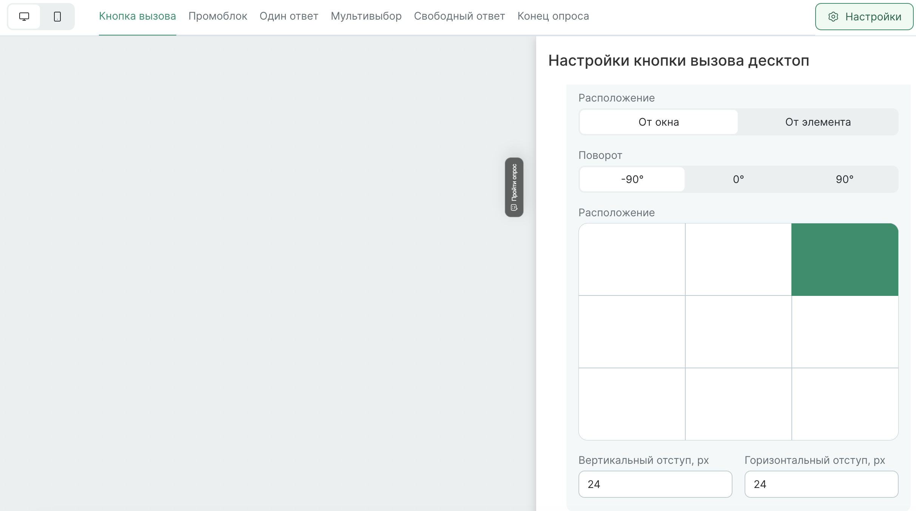The height and width of the screenshot is (511, 916).
Task: Switch to mobile preview icon
Action: pos(57,17)
